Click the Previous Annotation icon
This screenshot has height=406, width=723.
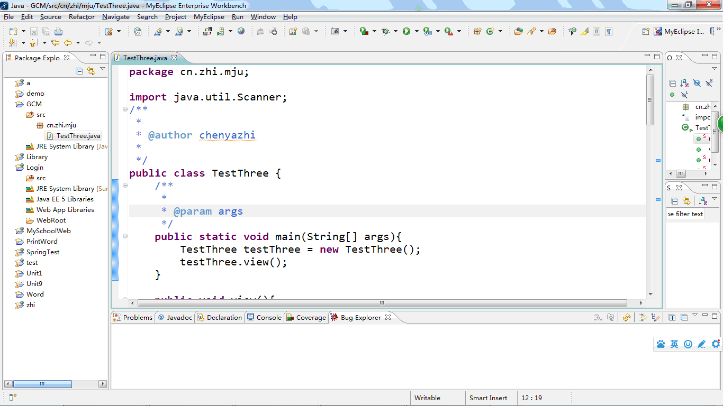(33, 43)
